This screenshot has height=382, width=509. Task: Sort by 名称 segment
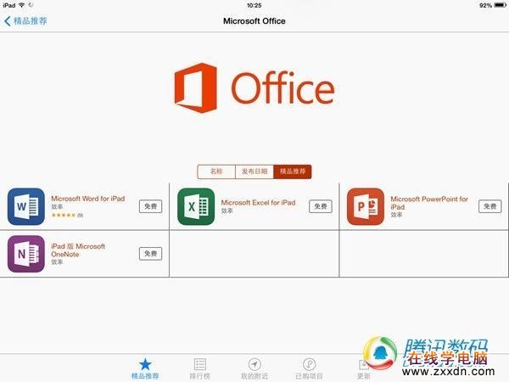pyautogui.click(x=216, y=171)
